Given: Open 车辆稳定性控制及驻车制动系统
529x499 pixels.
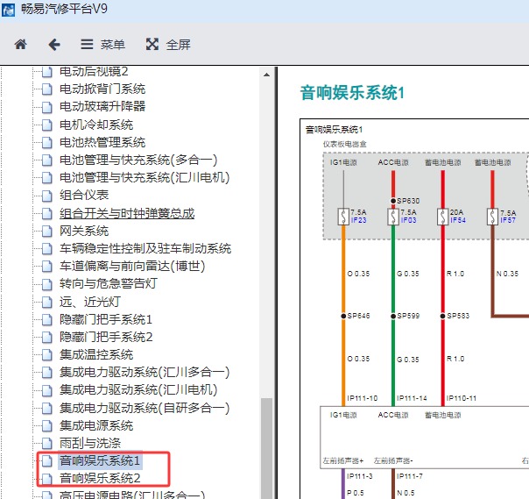Looking at the screenshot, I should [x=145, y=248].
